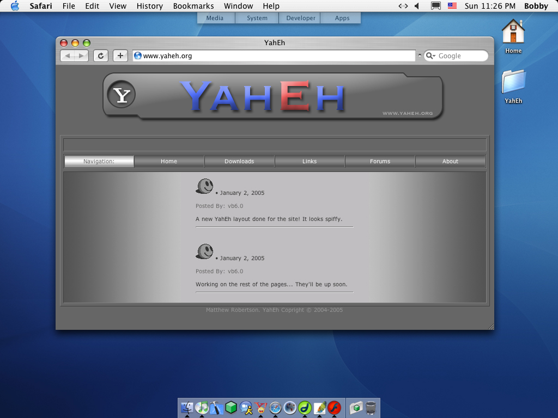The width and height of the screenshot is (558, 418).
Task: Click the Safari compass icon in Dock
Action: [x=275, y=407]
